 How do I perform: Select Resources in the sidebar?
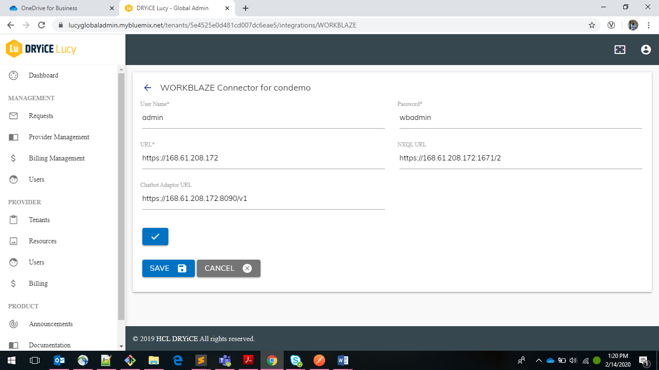(x=43, y=241)
